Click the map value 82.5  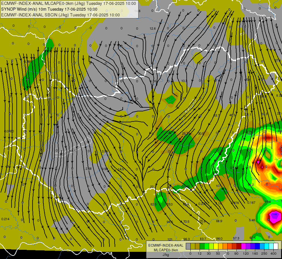pyautogui.click(x=154, y=204)
